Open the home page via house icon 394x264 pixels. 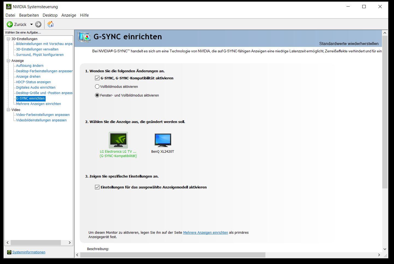(51, 24)
